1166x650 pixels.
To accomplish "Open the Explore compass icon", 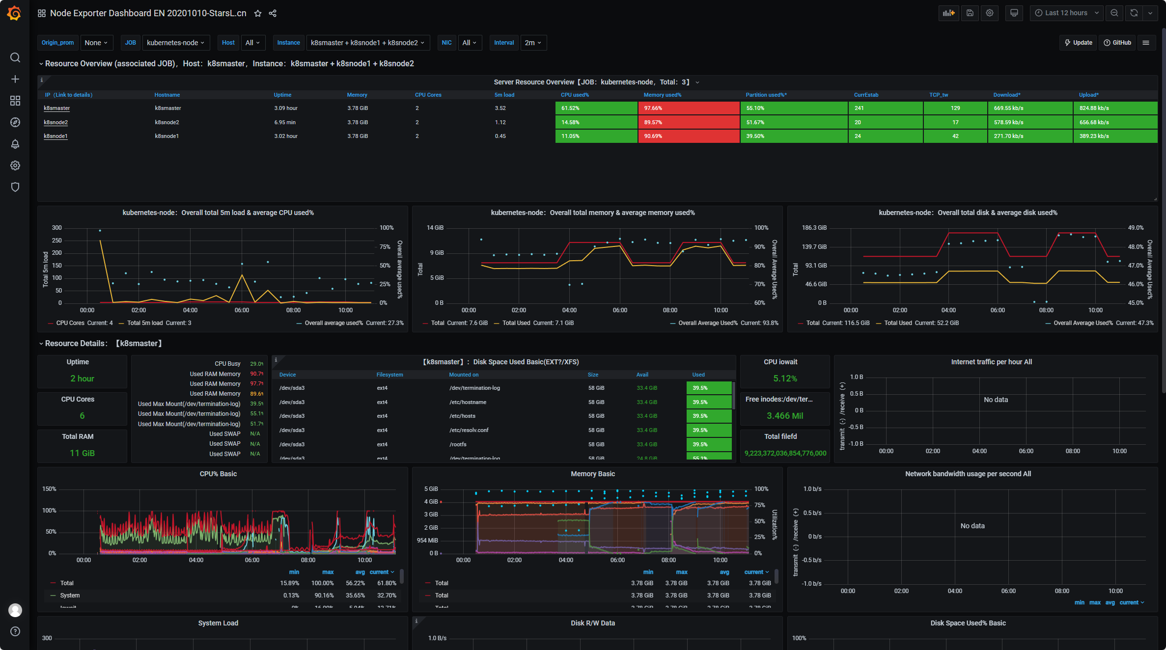I will pos(15,122).
